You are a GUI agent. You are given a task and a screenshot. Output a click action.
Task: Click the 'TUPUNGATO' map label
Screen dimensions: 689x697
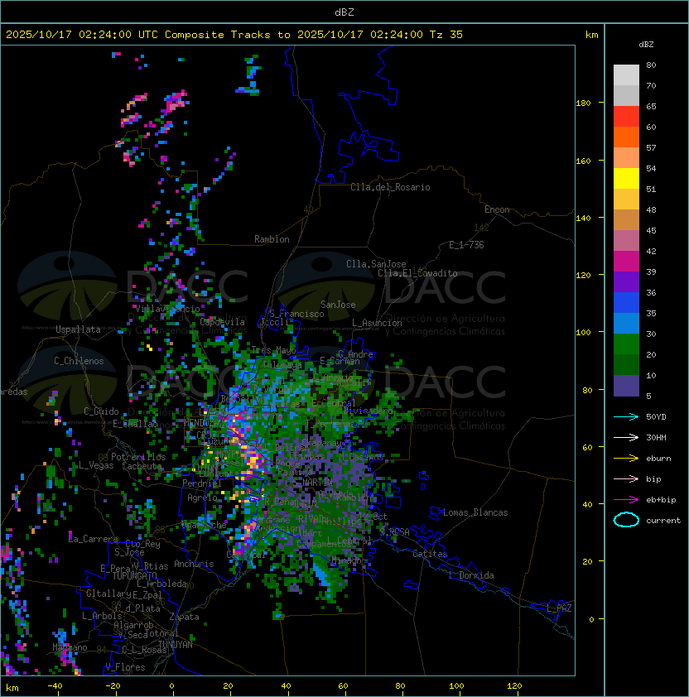tap(134, 575)
